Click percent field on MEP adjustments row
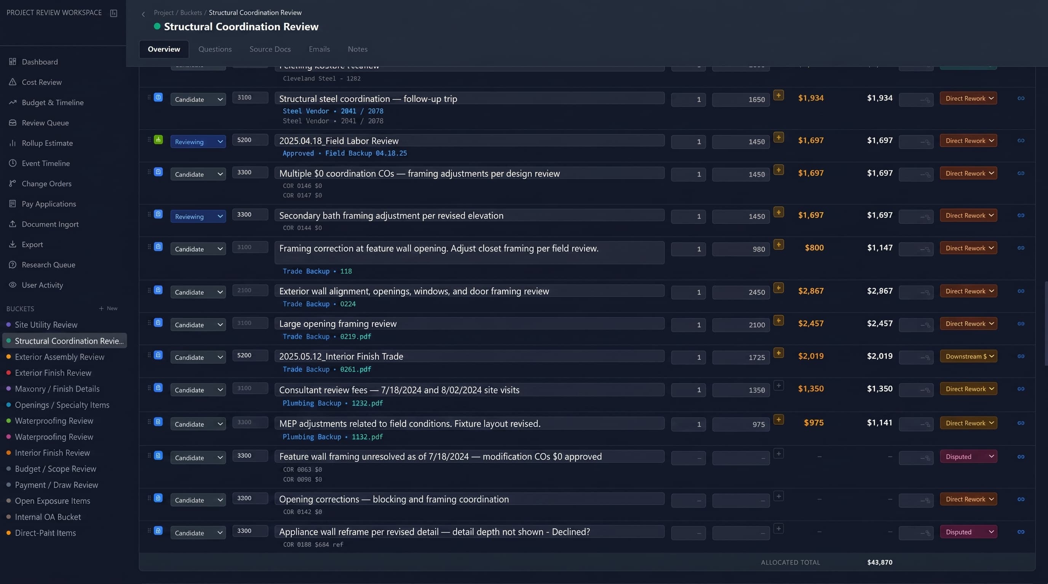Viewport: 1048px width, 584px height. click(x=916, y=424)
